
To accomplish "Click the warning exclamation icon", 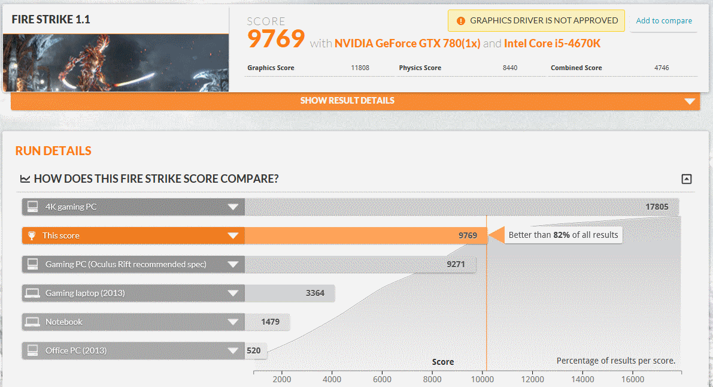I will 460,21.
